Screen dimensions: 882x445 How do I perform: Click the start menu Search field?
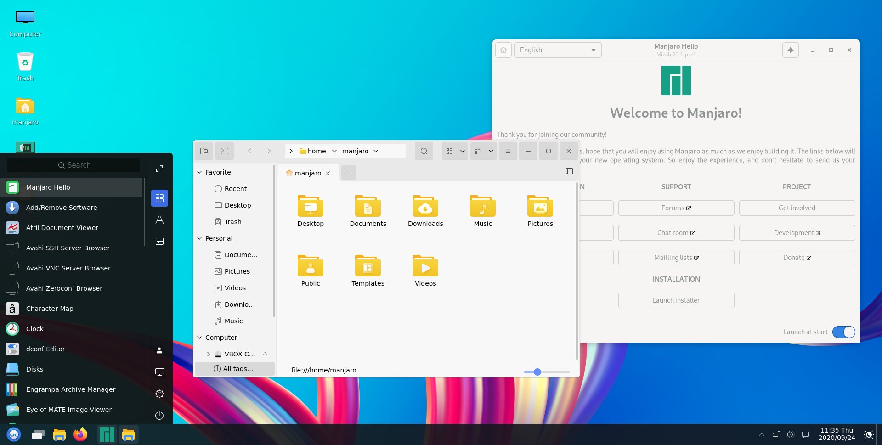[73, 165]
